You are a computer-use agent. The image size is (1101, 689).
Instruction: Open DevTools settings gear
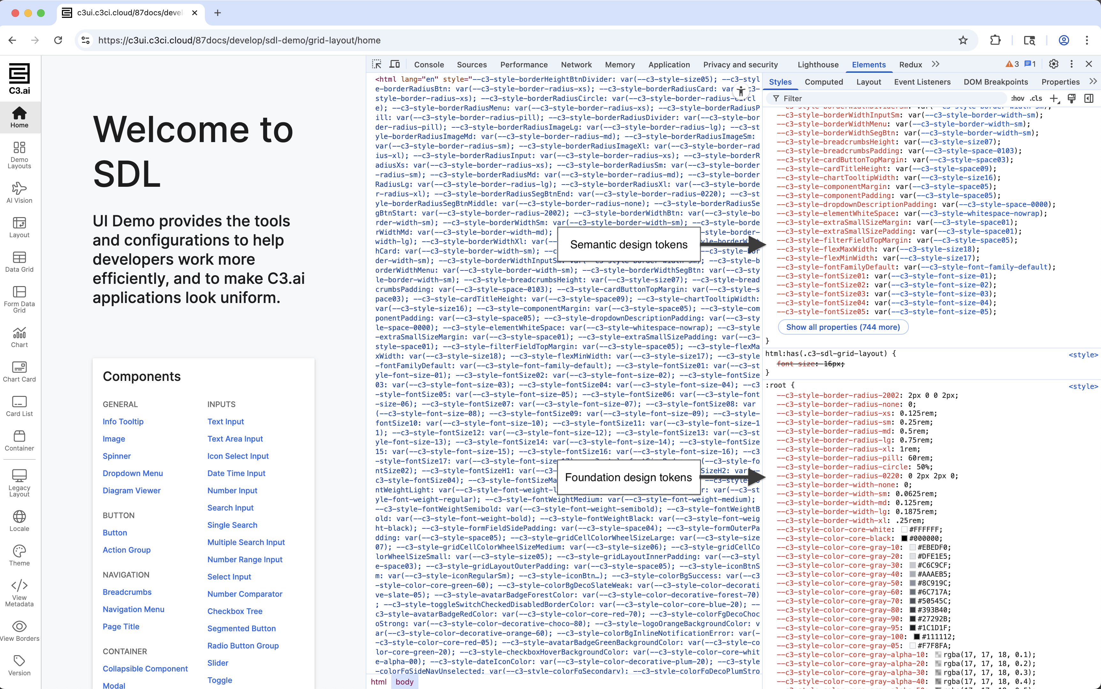pos(1053,64)
